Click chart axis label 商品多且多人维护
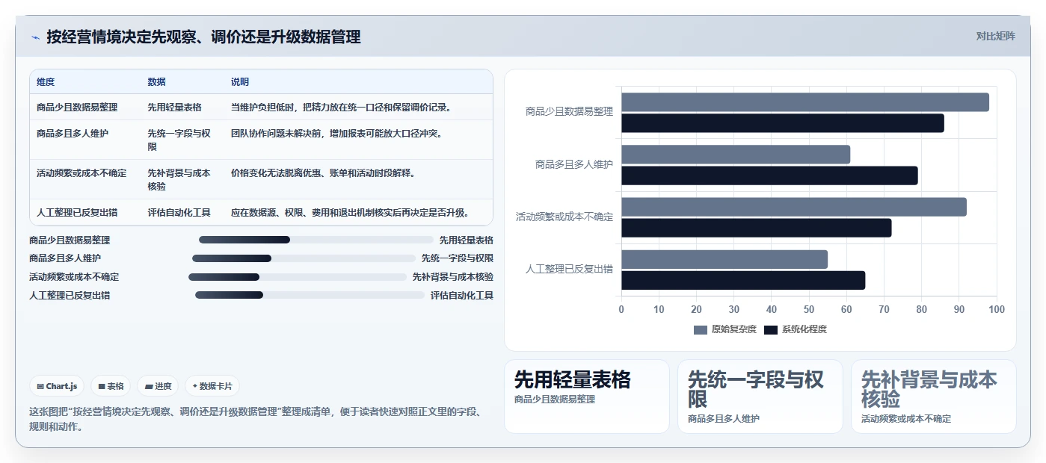This screenshot has width=1046, height=463. (x=574, y=164)
